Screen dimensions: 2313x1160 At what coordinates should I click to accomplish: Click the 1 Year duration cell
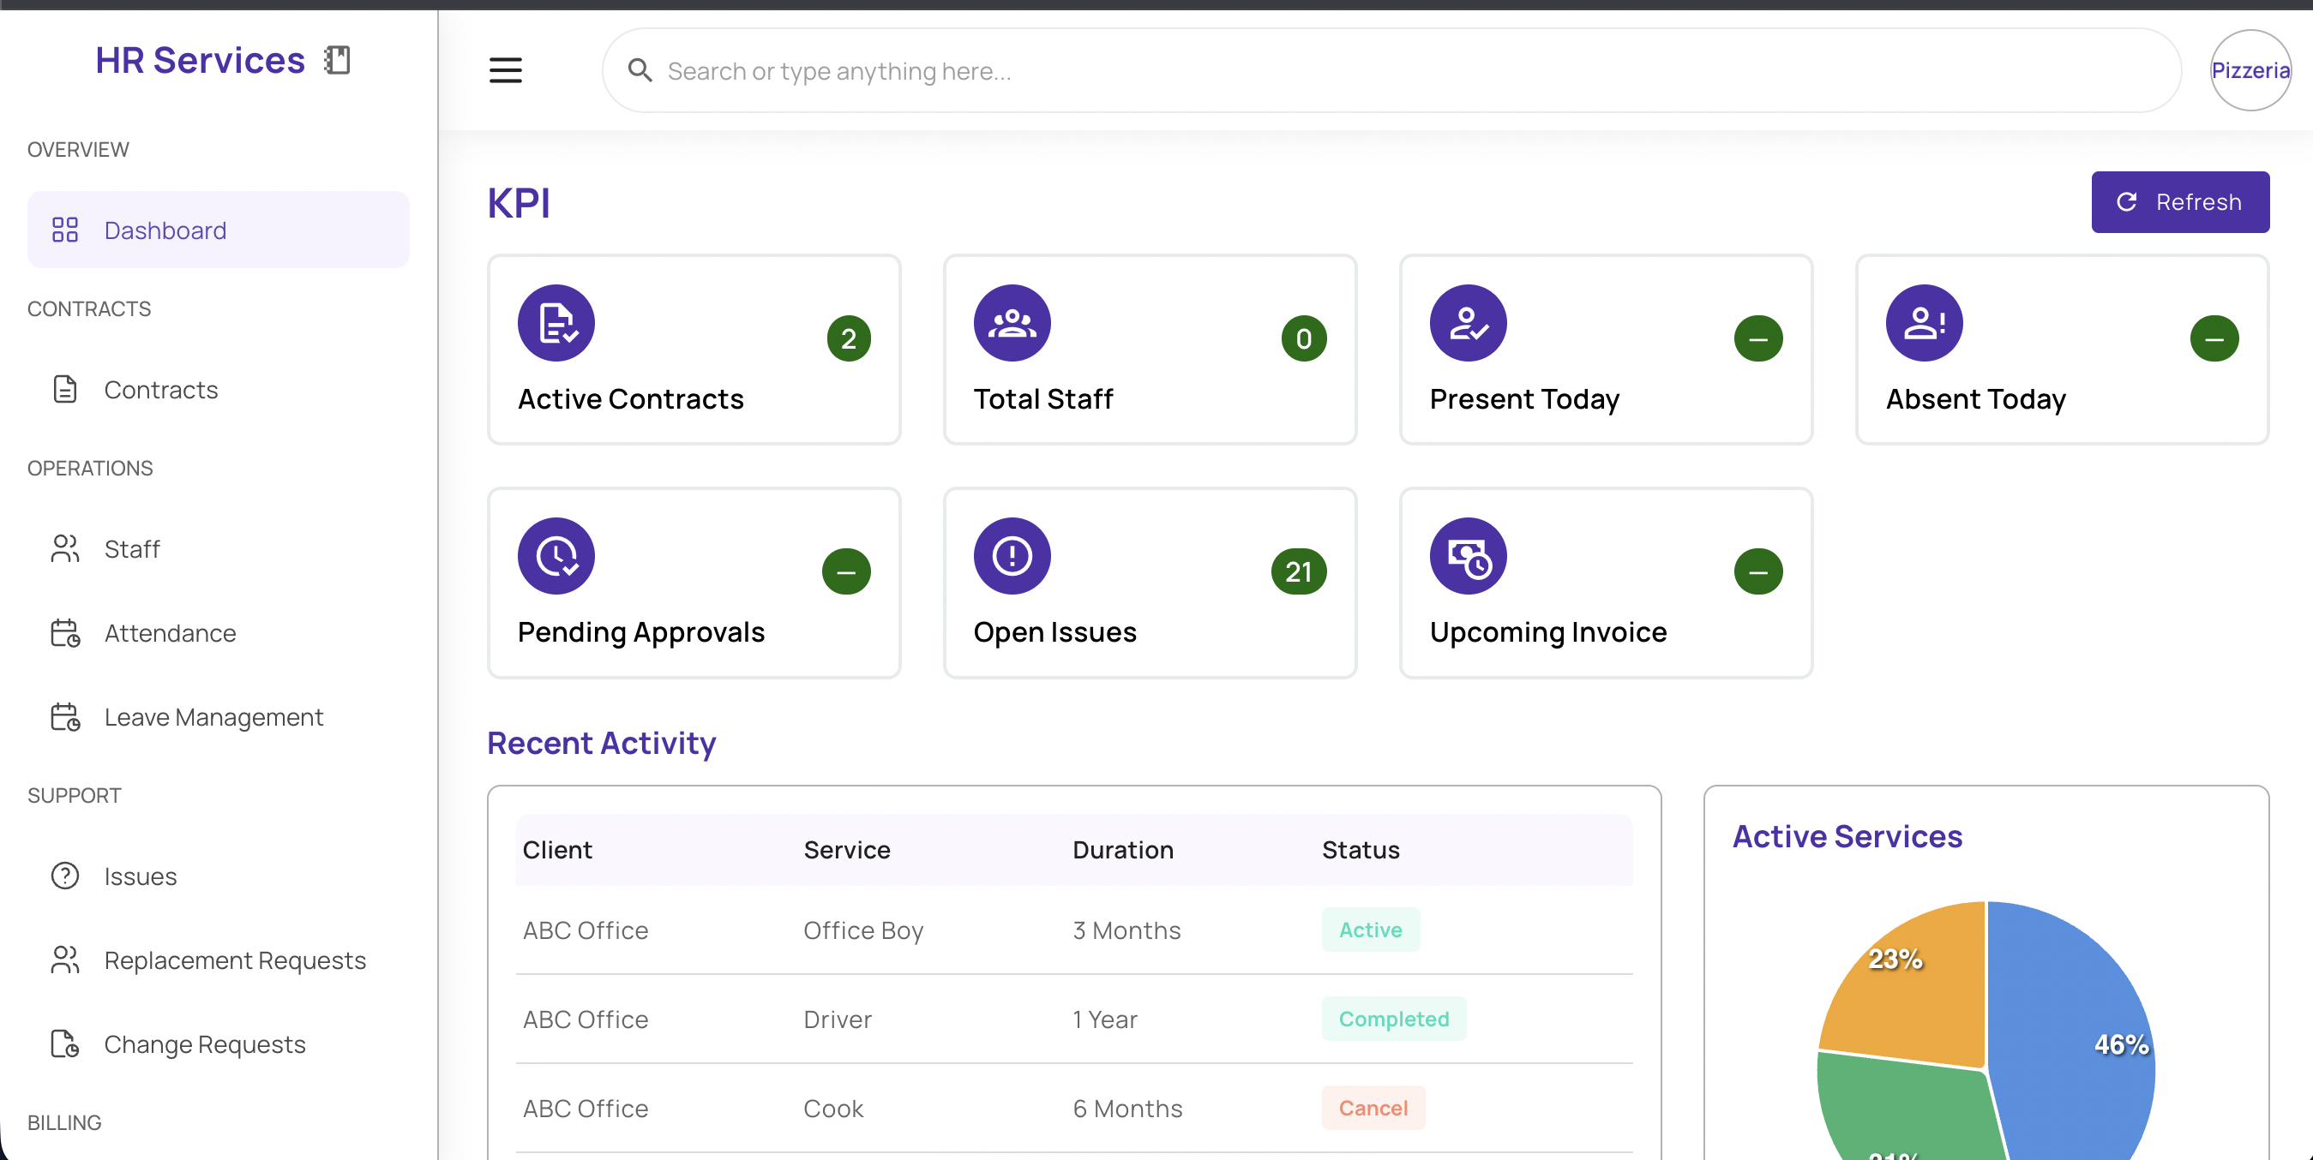point(1104,1019)
